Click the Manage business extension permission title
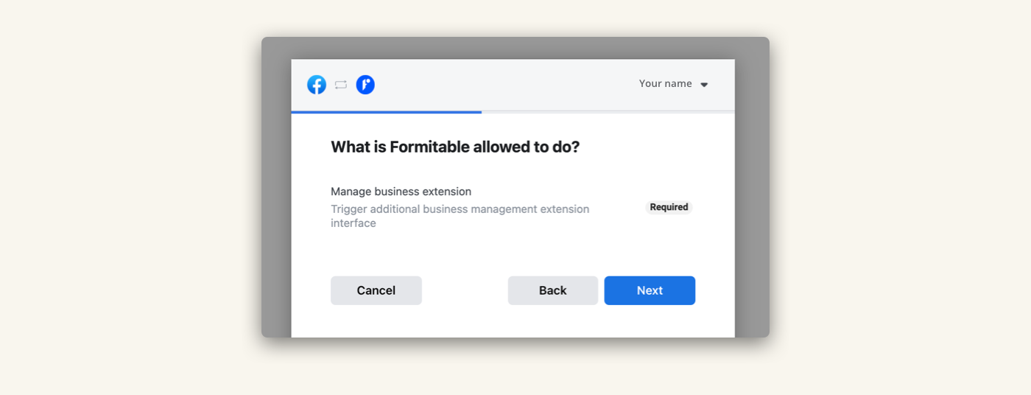1031x395 pixels. (x=401, y=192)
